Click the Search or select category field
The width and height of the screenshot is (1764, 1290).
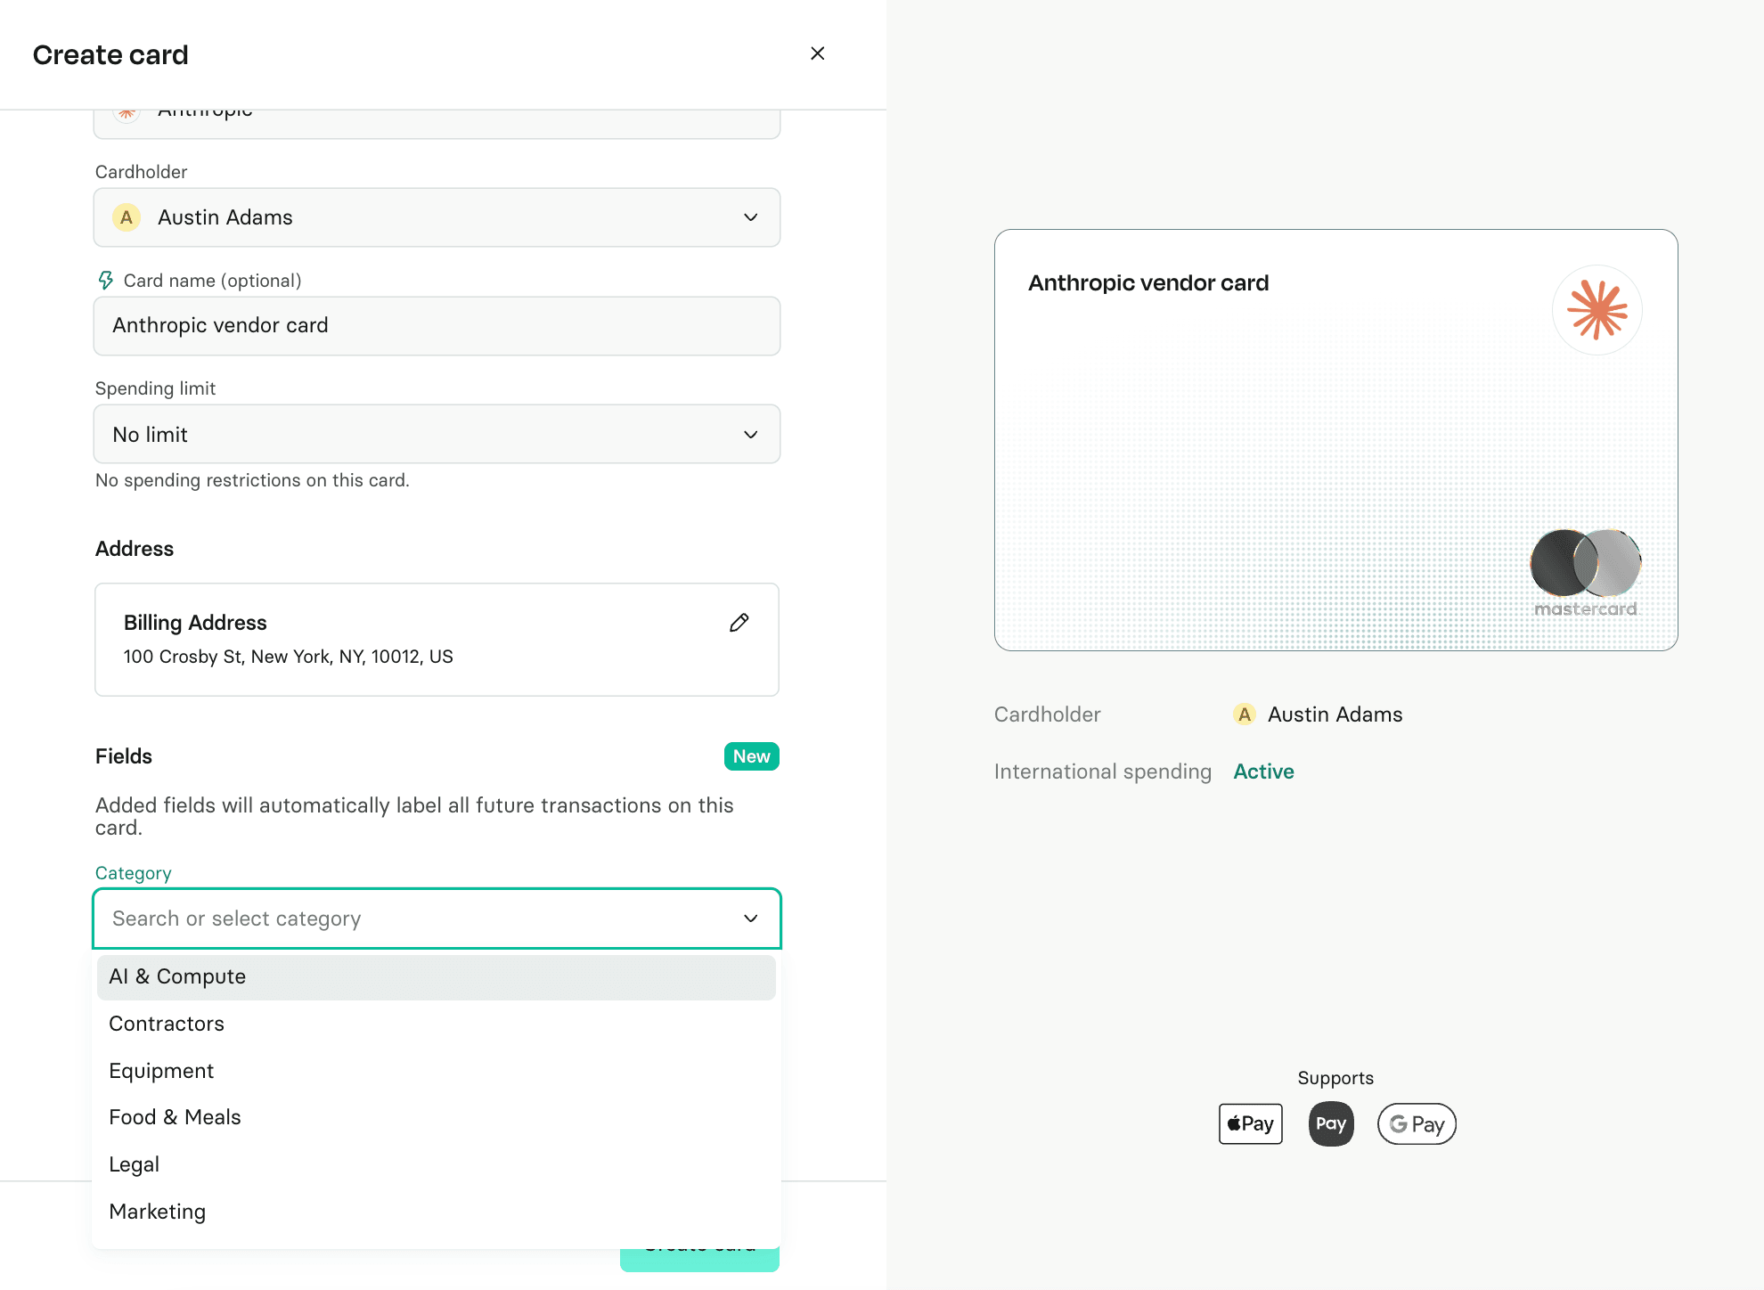[437, 919]
